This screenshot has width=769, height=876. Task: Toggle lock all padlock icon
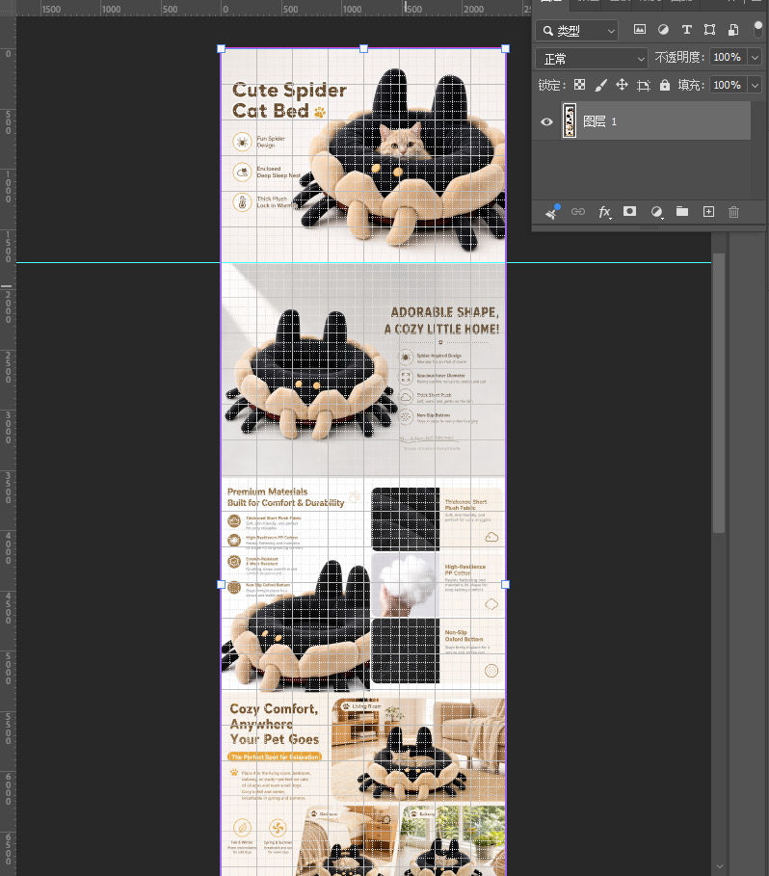coord(665,85)
